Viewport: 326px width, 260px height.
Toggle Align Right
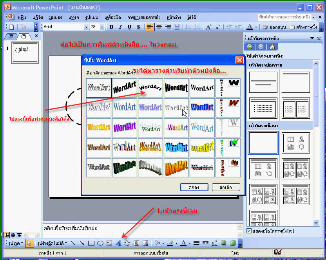168,27
